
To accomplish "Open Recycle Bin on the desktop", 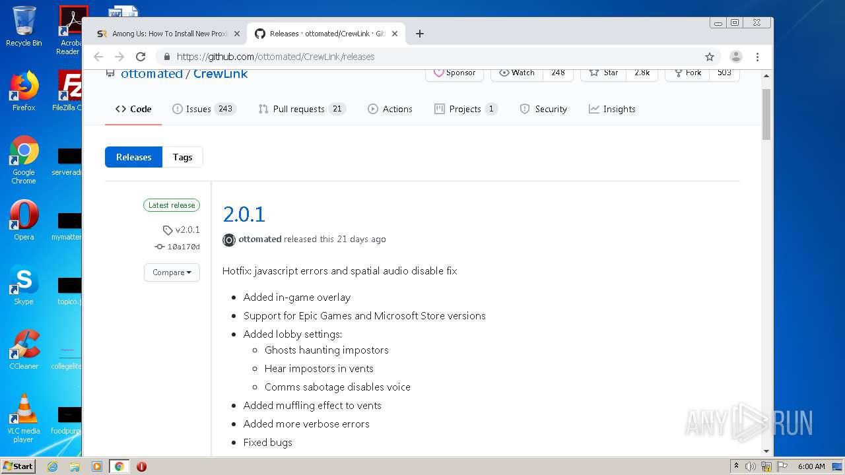I will click(24, 26).
